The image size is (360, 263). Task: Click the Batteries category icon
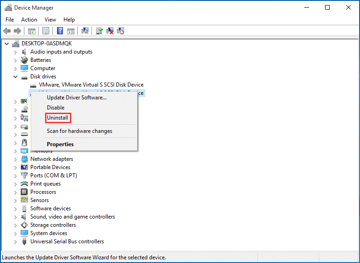[x=24, y=60]
